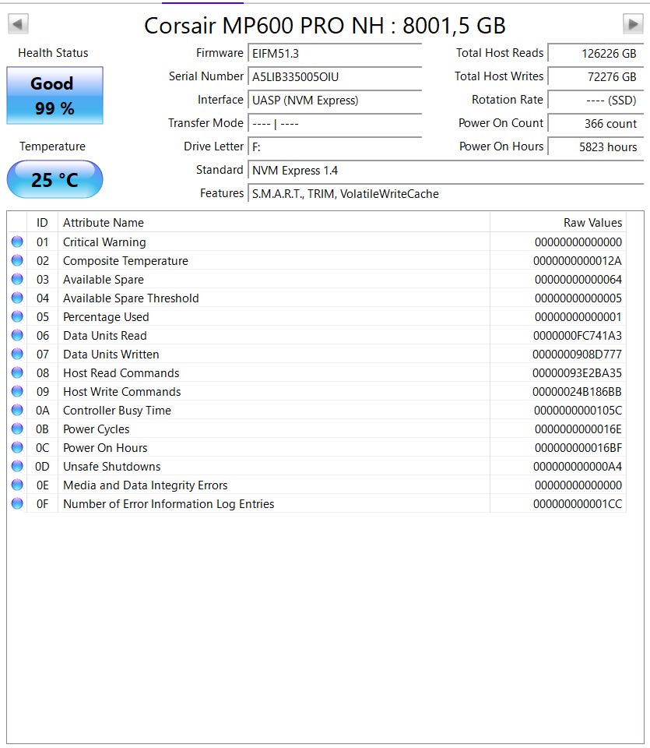Select Total Host Reads value 126226 GB
Screen dimensions: 650x748
[x=596, y=54]
